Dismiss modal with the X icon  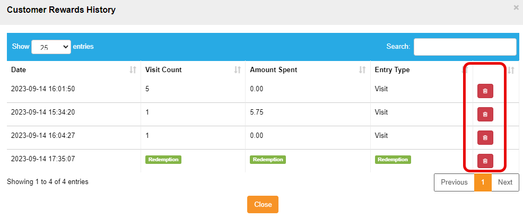point(516,7)
